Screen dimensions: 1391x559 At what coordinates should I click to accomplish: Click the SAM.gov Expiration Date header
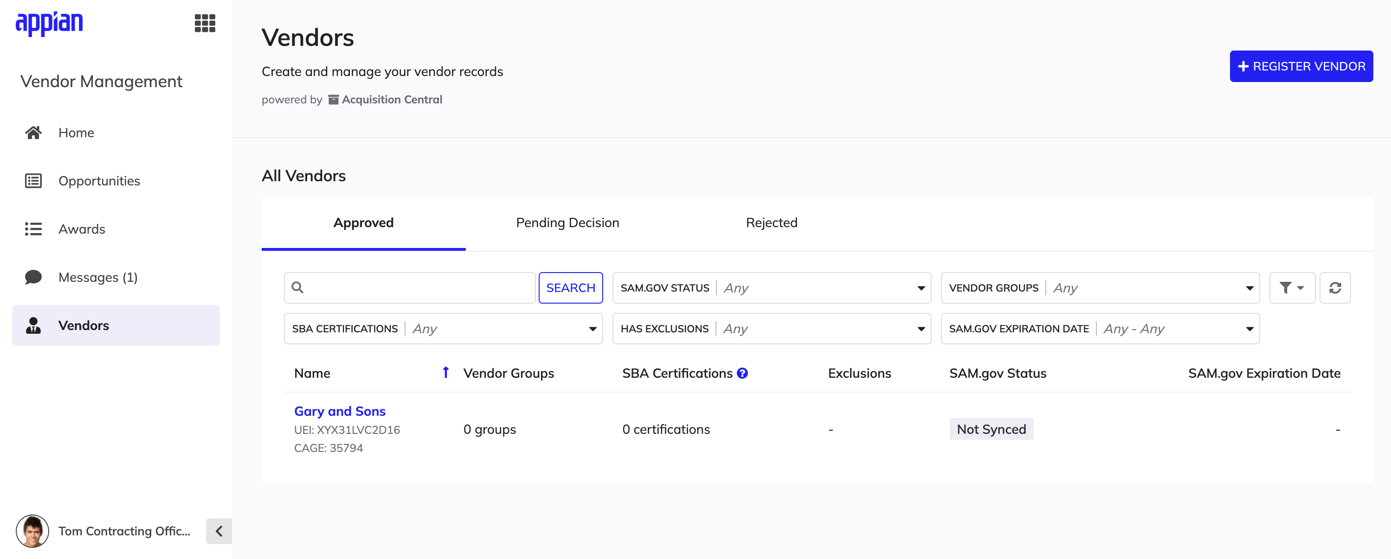point(1264,374)
